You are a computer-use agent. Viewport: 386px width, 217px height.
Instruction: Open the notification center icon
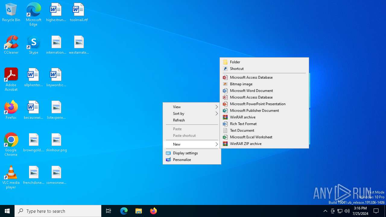coord(376,211)
